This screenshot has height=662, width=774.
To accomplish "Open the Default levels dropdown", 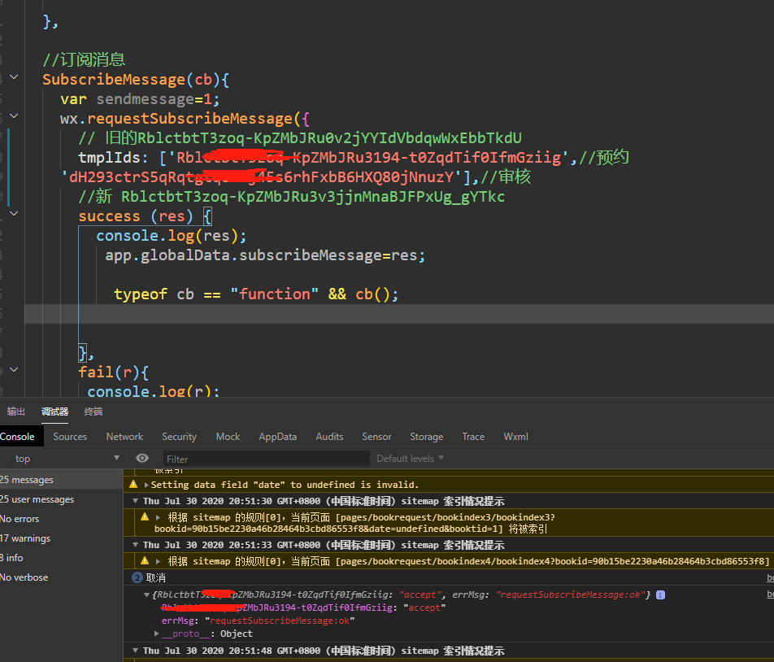I will pyautogui.click(x=410, y=458).
